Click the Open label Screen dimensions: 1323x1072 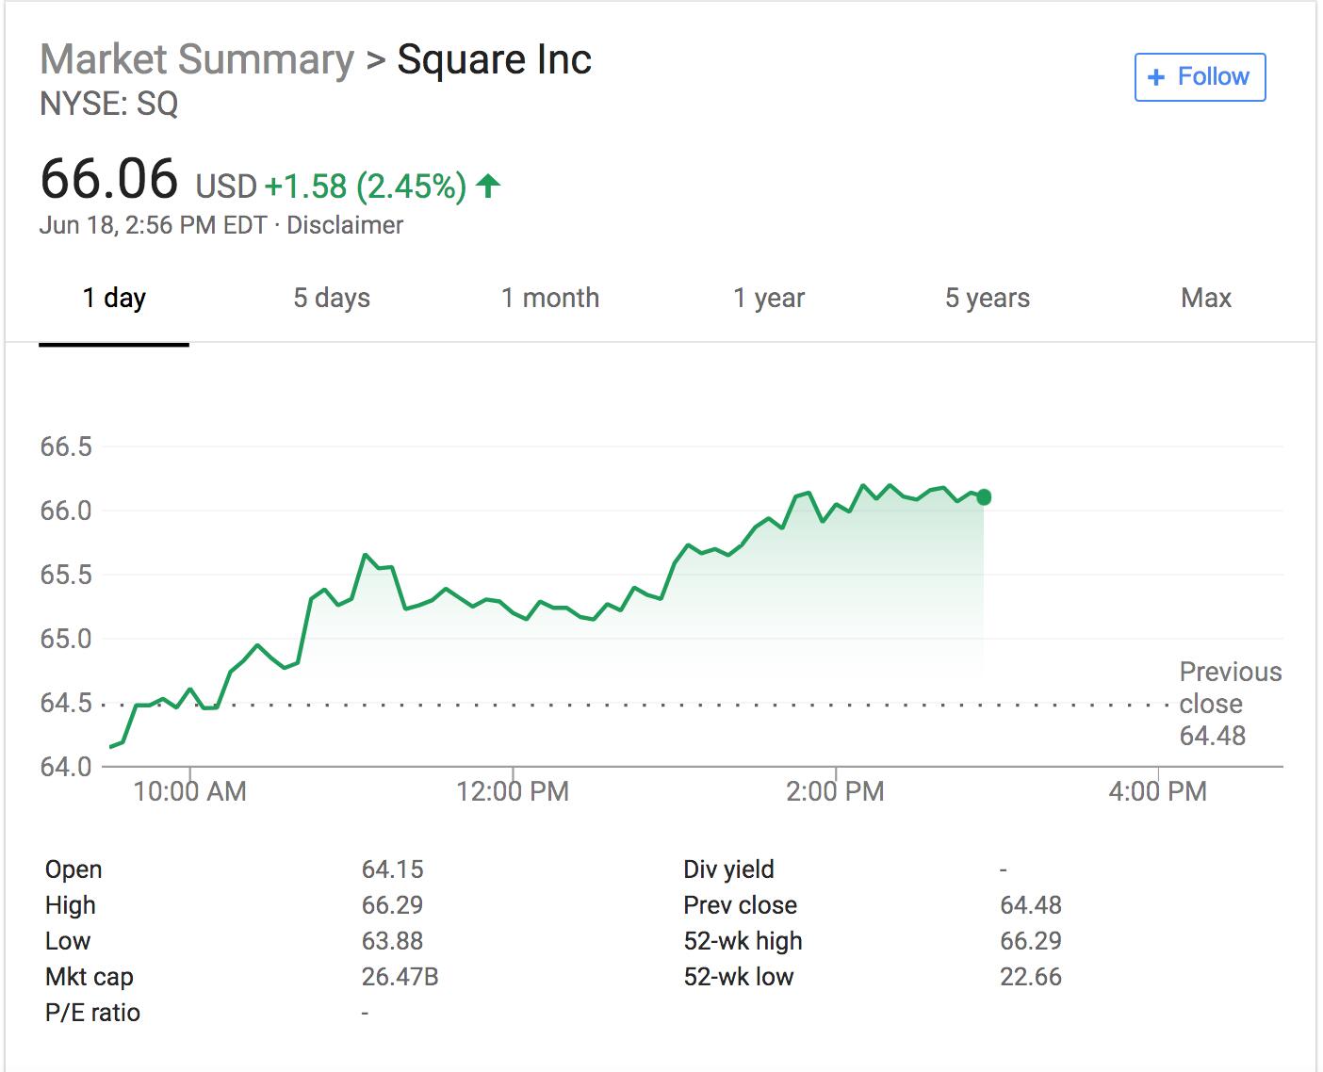click(73, 869)
